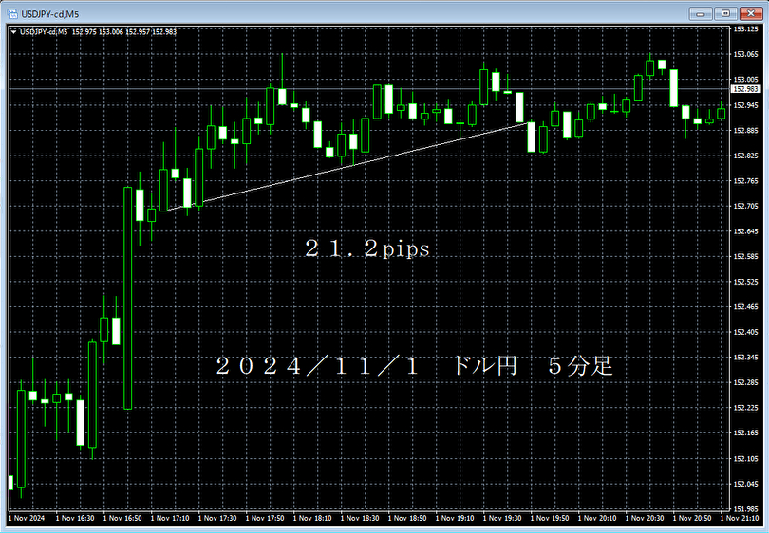Click the highlighted current price tag 152.983 on axis

(746, 89)
